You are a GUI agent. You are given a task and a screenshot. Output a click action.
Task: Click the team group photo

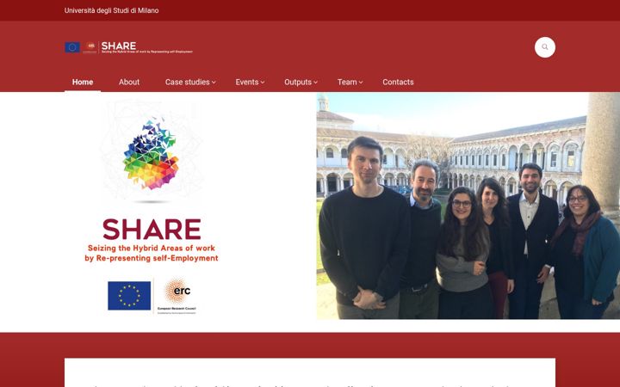pyautogui.click(x=468, y=206)
